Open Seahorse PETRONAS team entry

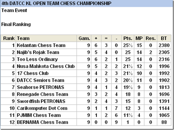click(41, 87)
